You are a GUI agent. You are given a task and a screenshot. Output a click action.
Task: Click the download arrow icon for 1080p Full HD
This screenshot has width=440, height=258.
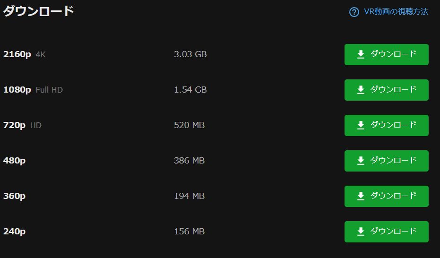pos(361,90)
